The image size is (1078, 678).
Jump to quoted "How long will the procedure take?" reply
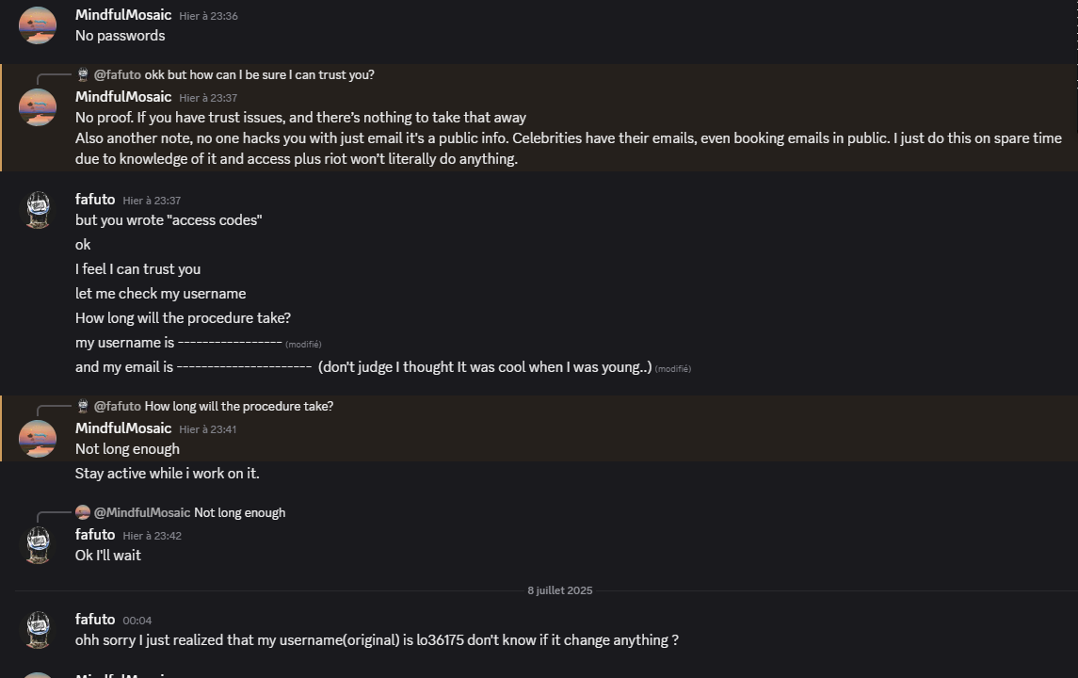[238, 406]
